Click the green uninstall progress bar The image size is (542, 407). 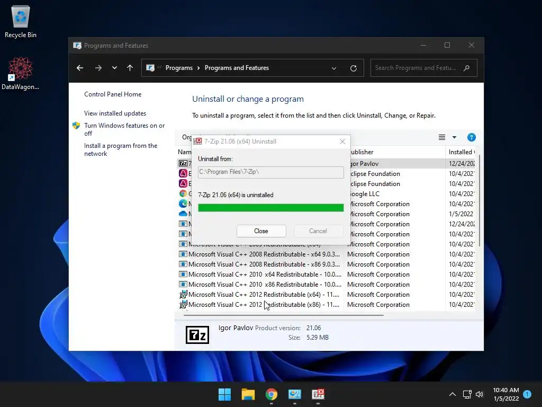(270, 208)
